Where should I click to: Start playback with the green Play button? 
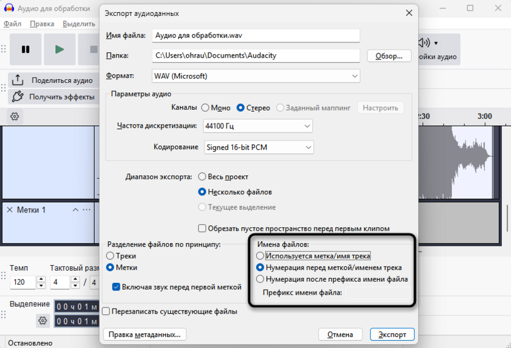(60, 50)
